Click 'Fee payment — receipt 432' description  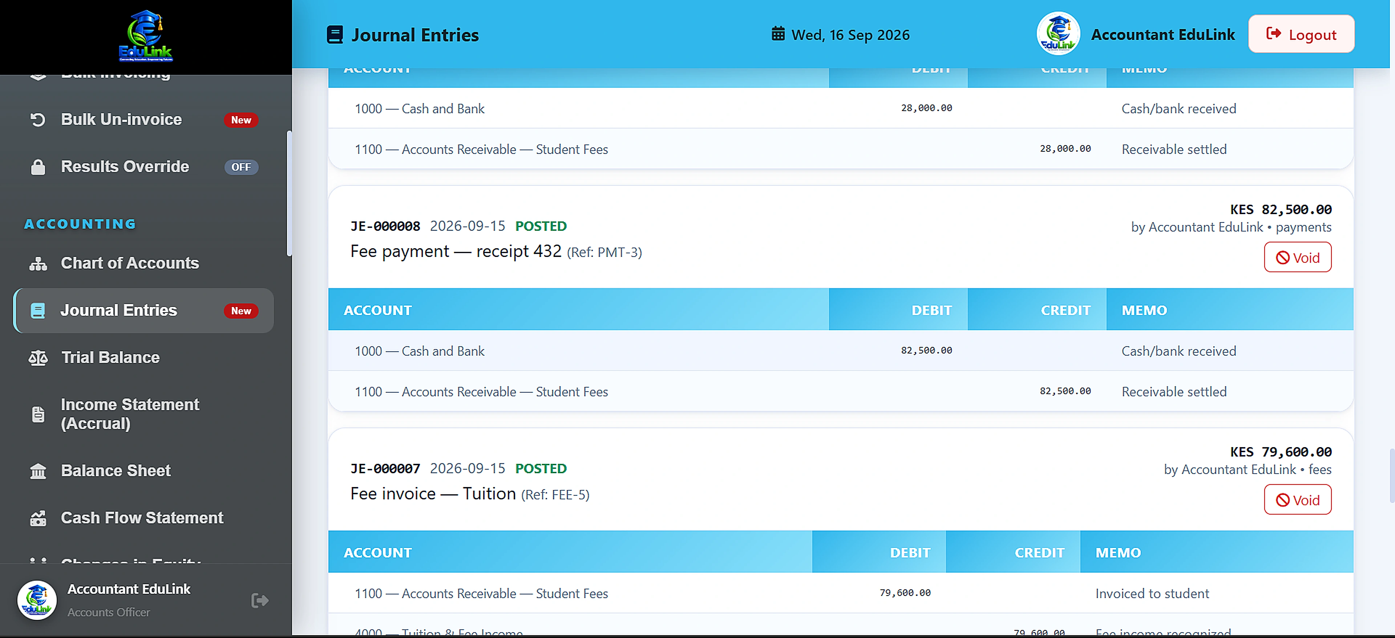pos(456,251)
